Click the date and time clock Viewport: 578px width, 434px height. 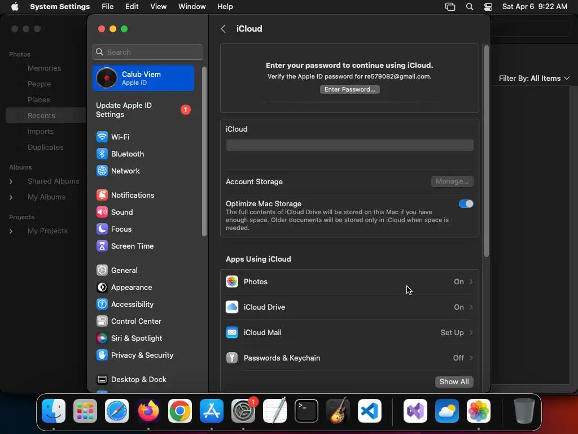click(x=535, y=7)
